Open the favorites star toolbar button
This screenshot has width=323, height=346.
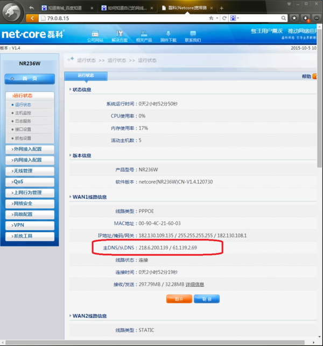294,18
